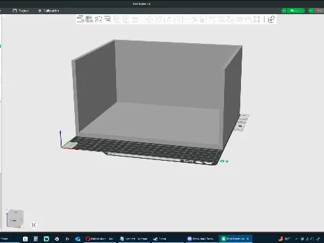Select the Seam painting tool
The width and height of the screenshot is (324, 243).
pyautogui.click(x=213, y=20)
